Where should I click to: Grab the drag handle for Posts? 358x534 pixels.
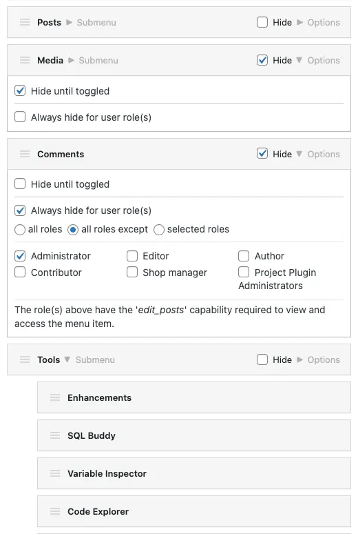pos(25,23)
